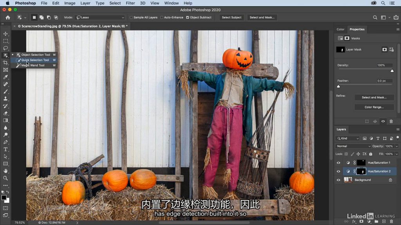This screenshot has height=225, width=401.
Task: Open the Kind filter dropdown
Action: [348, 138]
